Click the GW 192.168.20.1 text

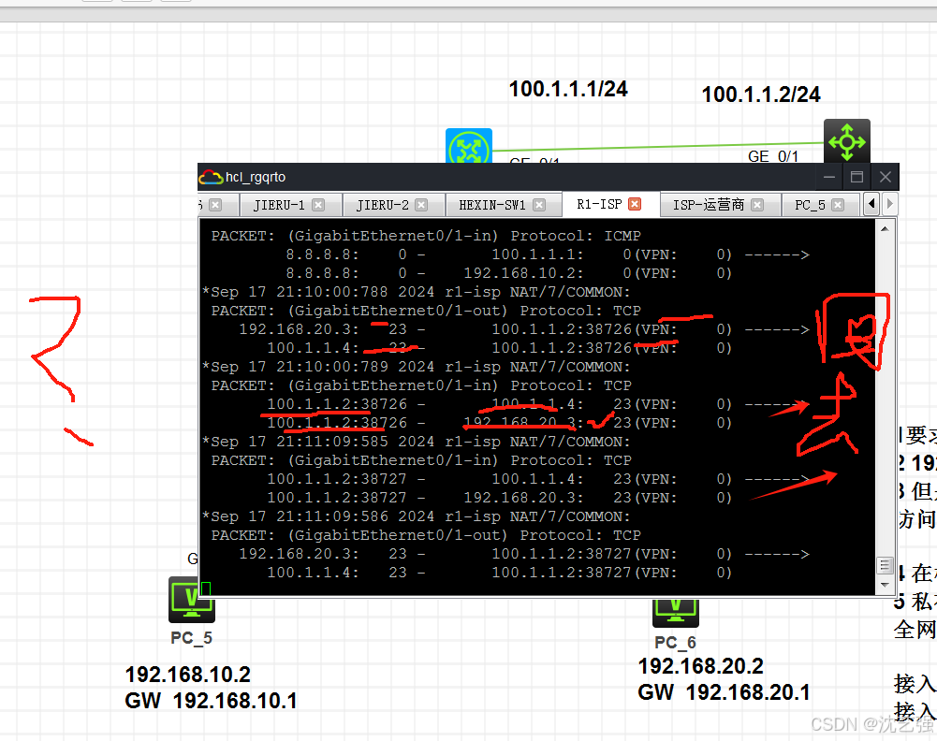pyautogui.click(x=725, y=692)
